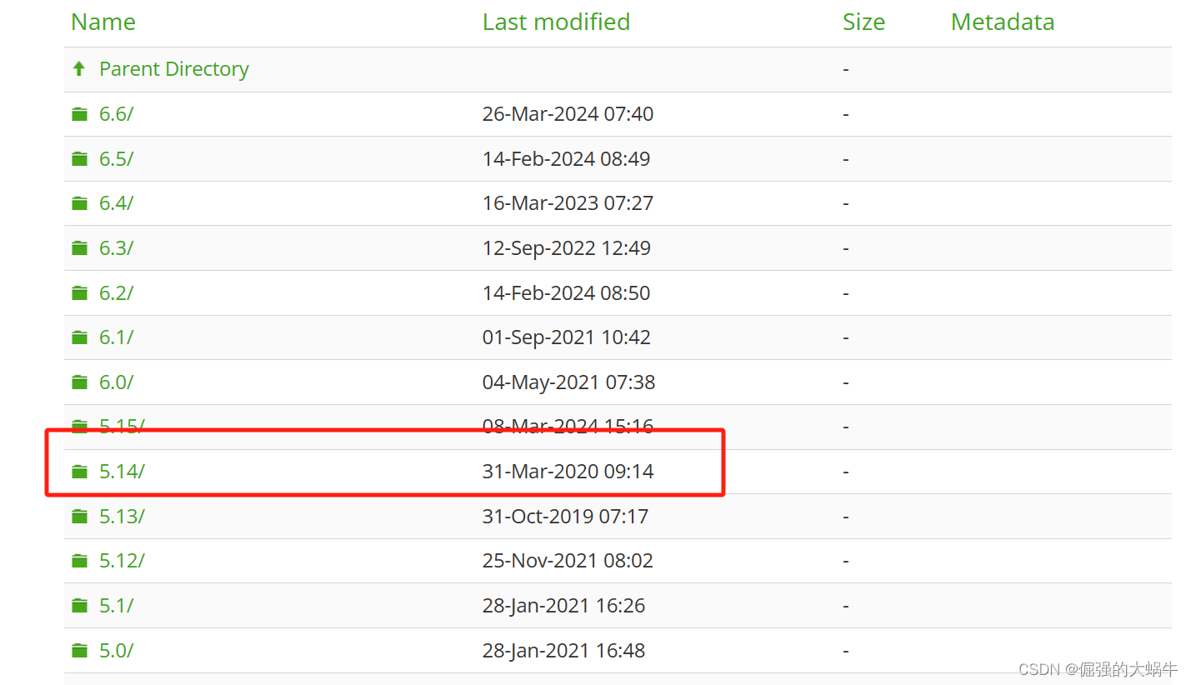
Task: Sort listing by Metadata column header
Action: coord(1003,22)
